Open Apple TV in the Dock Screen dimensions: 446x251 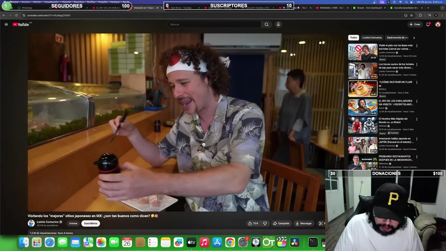191,242
